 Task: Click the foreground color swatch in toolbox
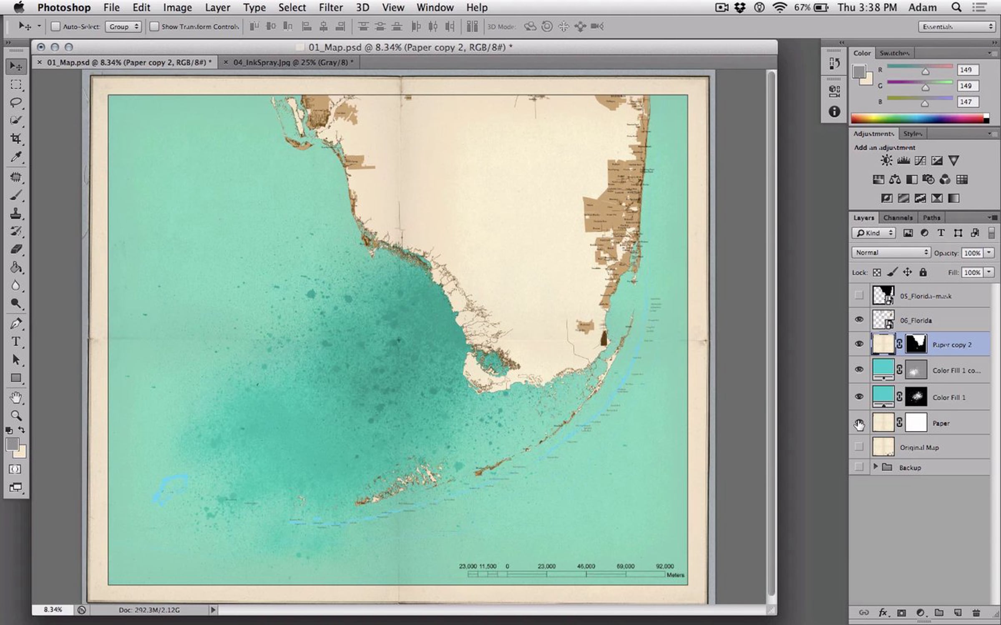point(12,445)
